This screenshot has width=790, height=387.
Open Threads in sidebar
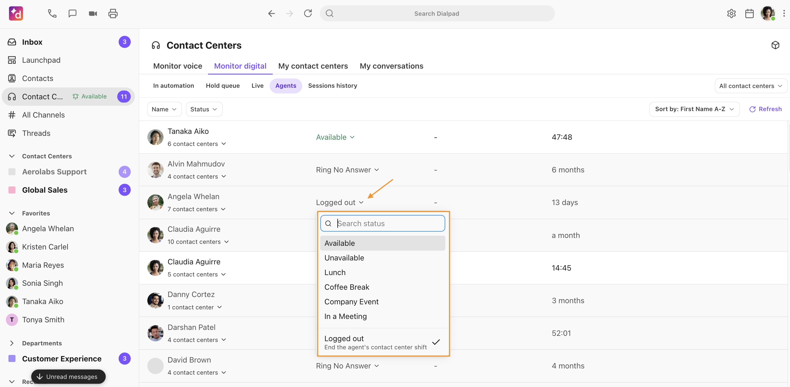[68, 133]
